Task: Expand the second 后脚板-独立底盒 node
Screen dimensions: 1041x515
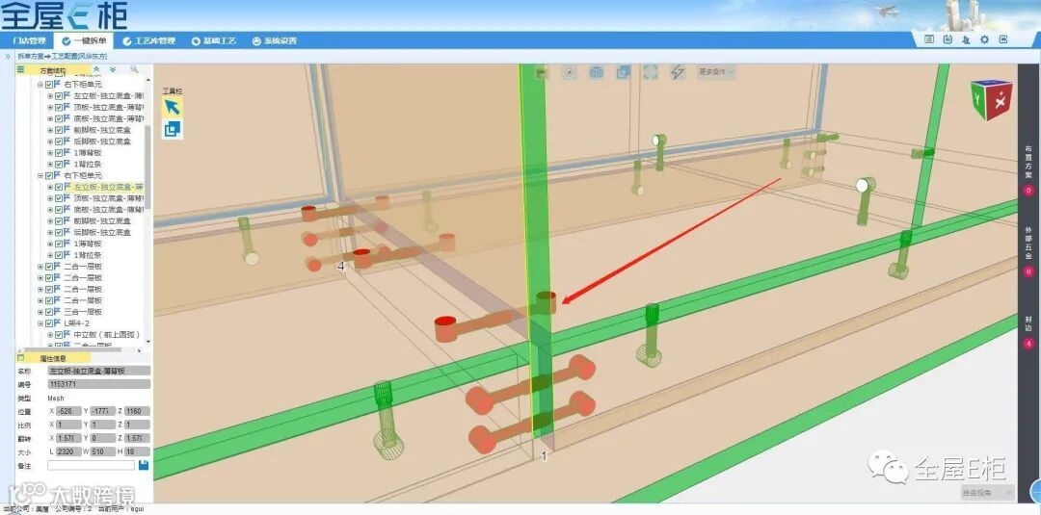Action: pos(50,232)
